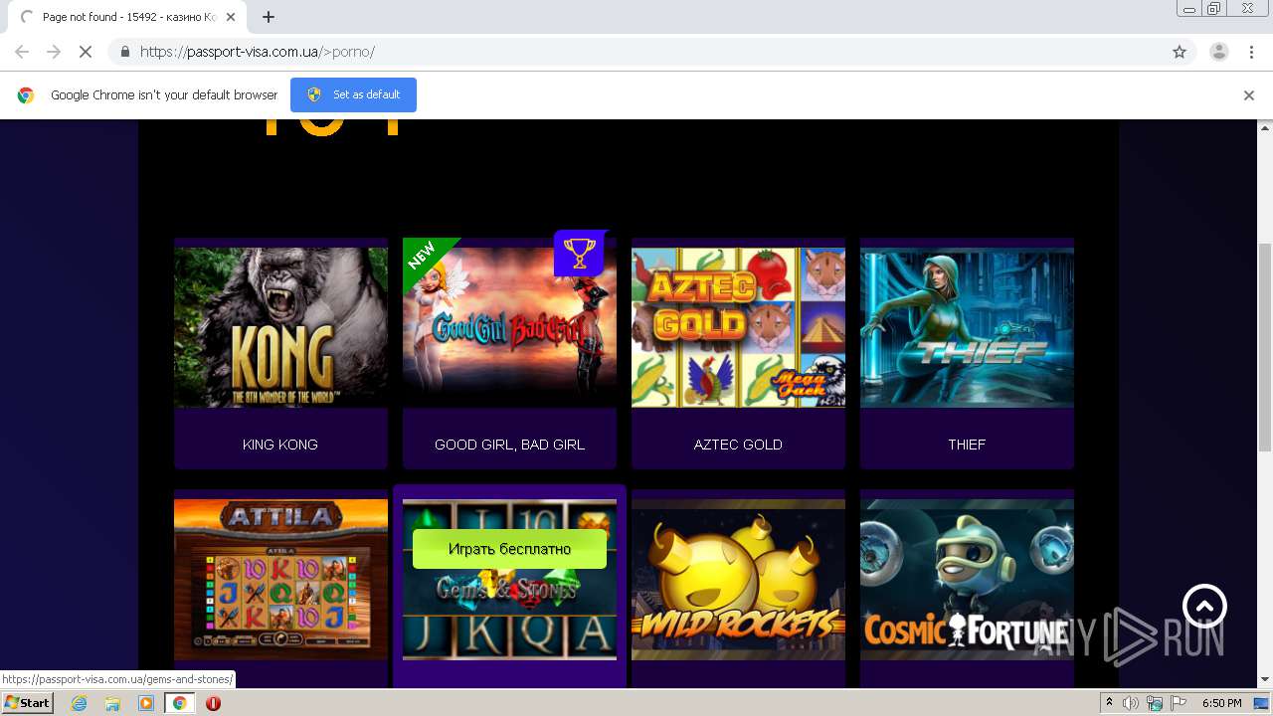This screenshot has height=716, width=1273.
Task: Click the scrollbar up arrow
Action: (x=1265, y=127)
